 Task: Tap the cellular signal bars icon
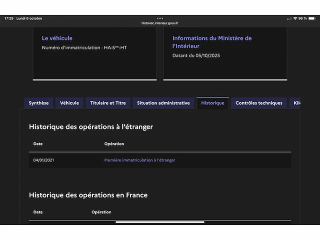(x=289, y=18)
